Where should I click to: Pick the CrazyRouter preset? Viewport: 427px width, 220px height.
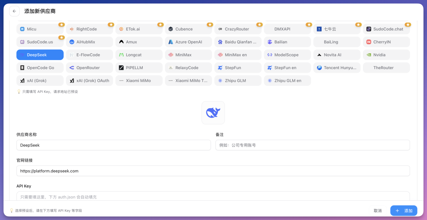pyautogui.click(x=238, y=29)
